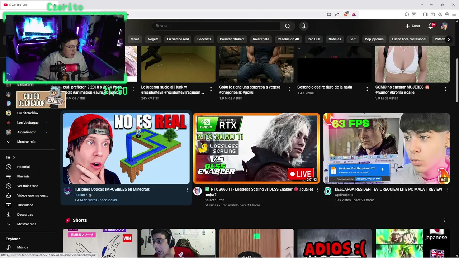The width and height of the screenshot is (459, 258).
Task: Open title Ilusiones Opticas IMPOSIBLES en Minecraft
Action: tap(112, 189)
